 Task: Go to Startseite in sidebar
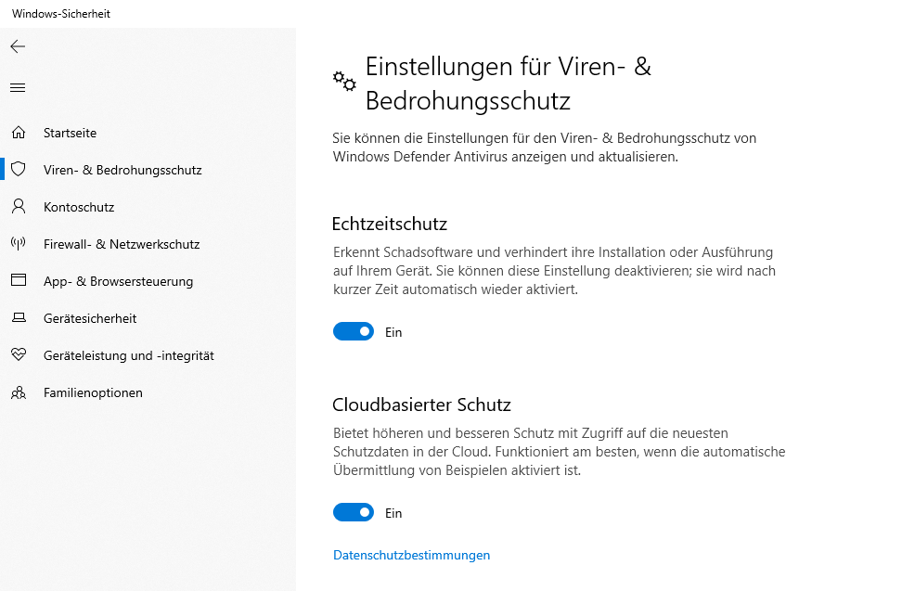(70, 133)
